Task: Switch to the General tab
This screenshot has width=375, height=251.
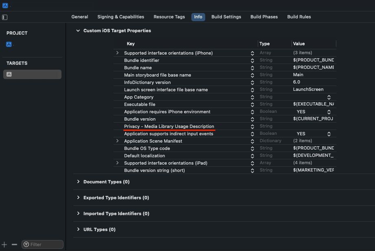Action: 79,17
